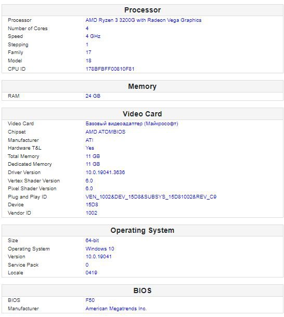Click the Russian video card name text
This screenshot has width=284, height=317.
pyautogui.click(x=132, y=124)
